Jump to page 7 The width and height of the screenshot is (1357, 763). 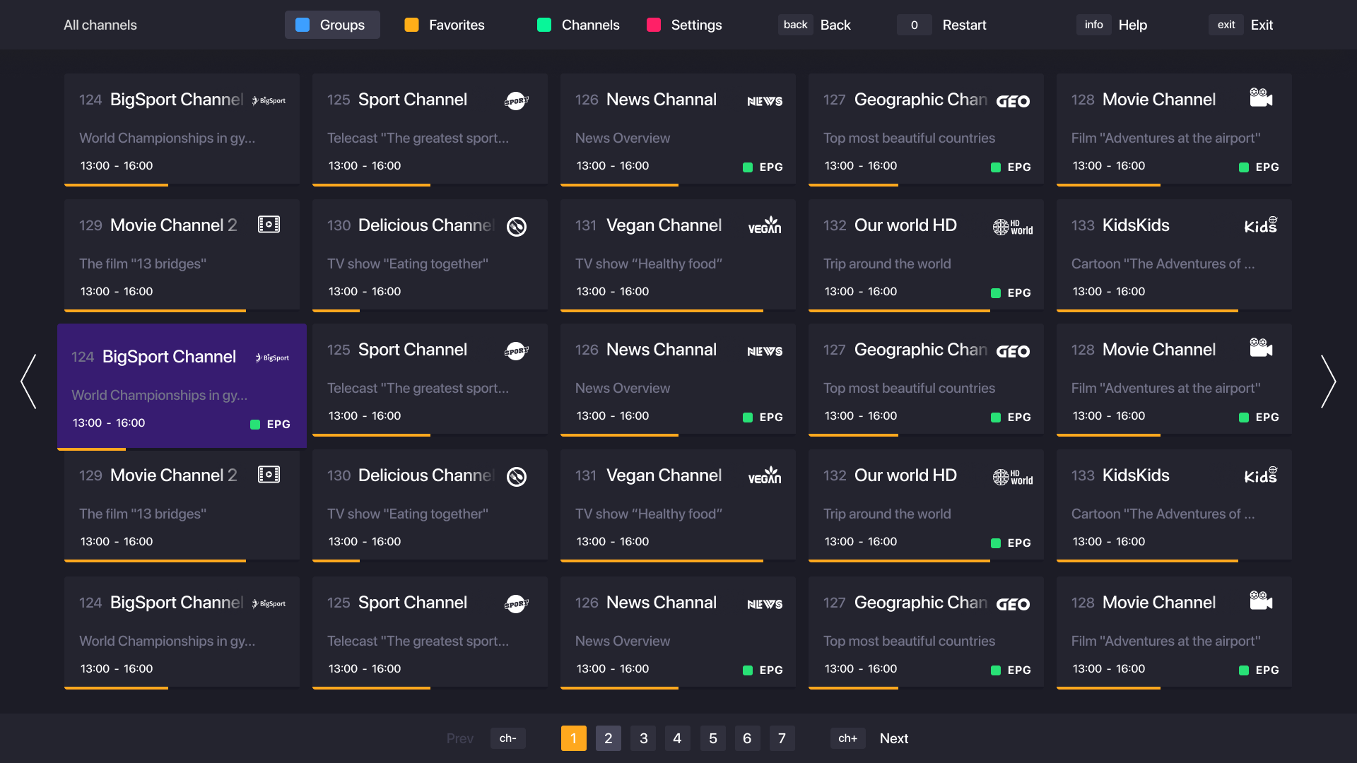point(782,738)
